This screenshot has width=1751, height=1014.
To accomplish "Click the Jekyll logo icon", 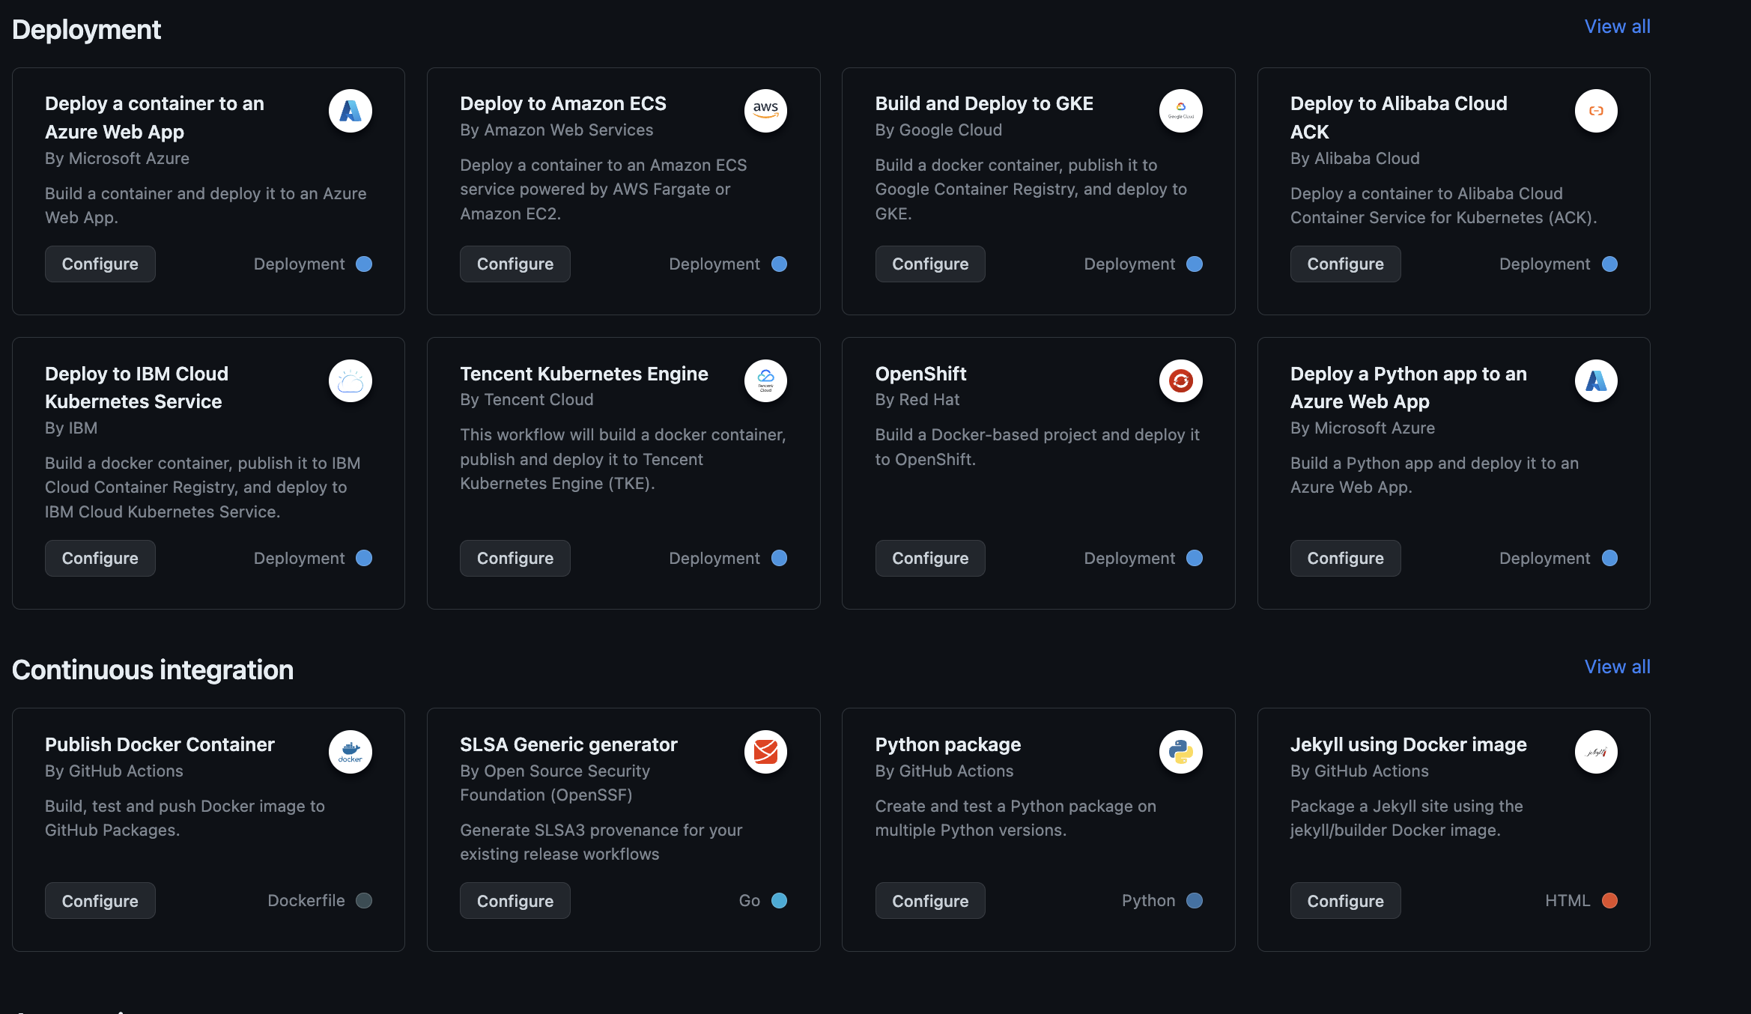I will 1595,752.
